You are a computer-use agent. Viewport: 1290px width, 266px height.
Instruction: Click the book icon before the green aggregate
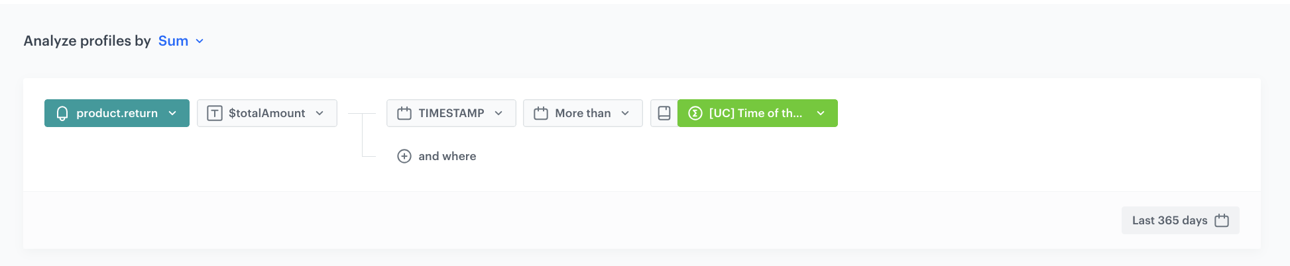[x=664, y=113]
